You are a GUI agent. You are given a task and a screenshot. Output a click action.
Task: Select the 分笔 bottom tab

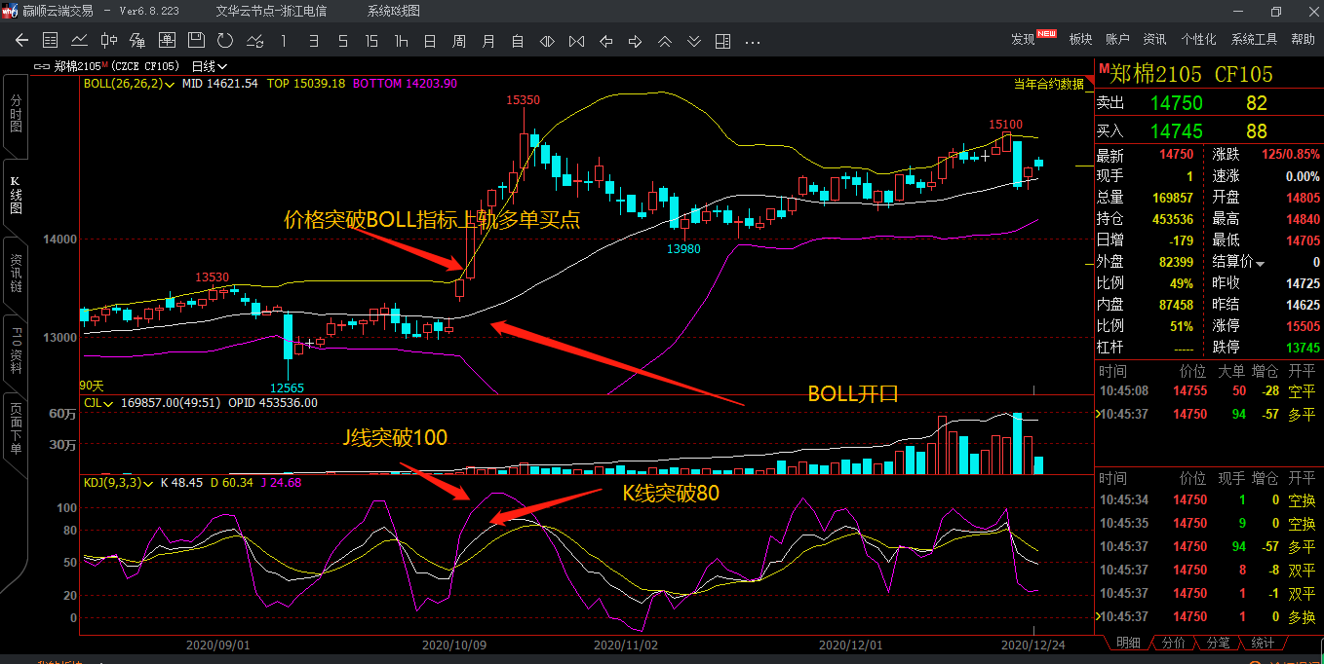tap(1219, 643)
